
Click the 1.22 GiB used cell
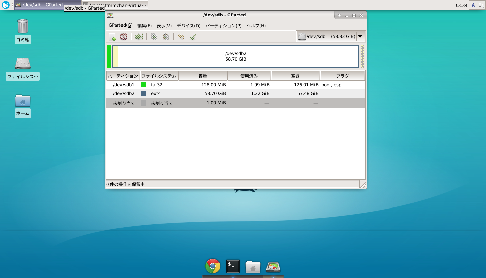coord(260,93)
